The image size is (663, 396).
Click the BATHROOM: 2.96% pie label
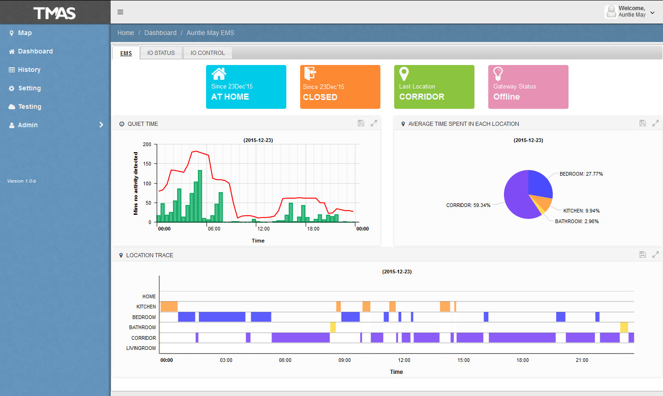[x=577, y=221]
